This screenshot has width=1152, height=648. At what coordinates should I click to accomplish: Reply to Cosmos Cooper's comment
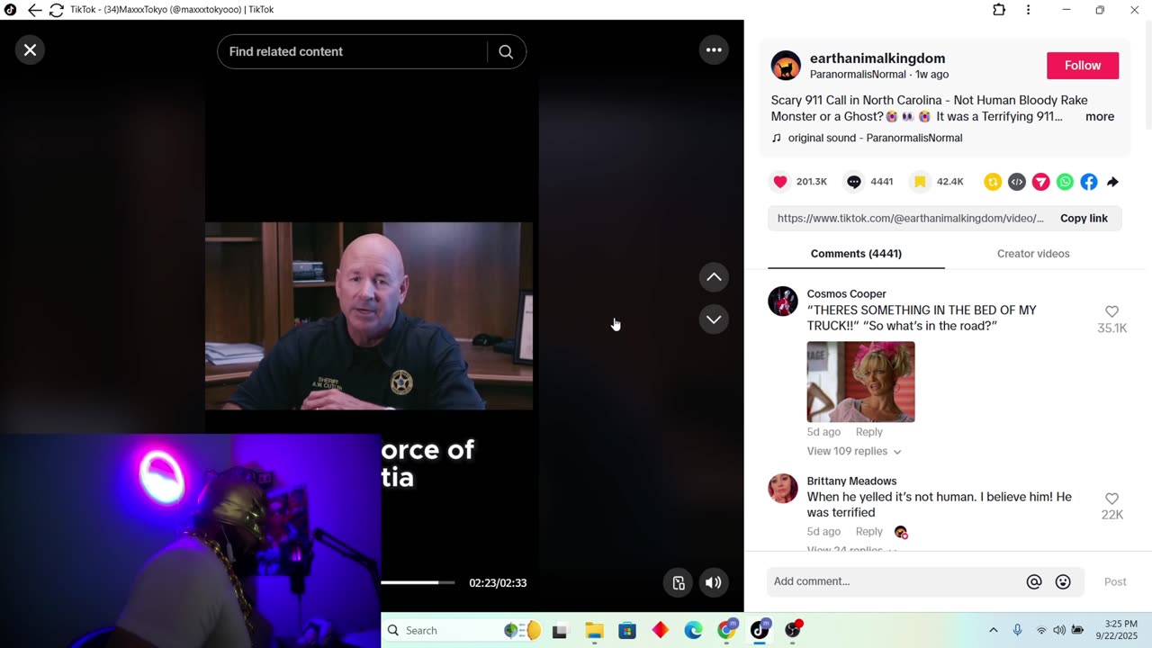click(x=868, y=432)
